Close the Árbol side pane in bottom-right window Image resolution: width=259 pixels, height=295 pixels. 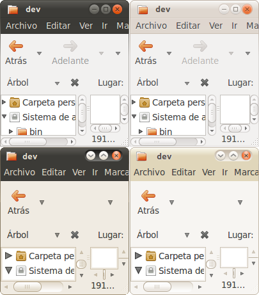click(205, 235)
